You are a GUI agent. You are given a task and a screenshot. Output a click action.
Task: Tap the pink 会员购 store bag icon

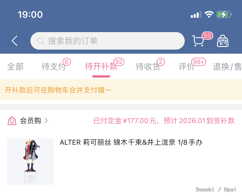(x=12, y=121)
